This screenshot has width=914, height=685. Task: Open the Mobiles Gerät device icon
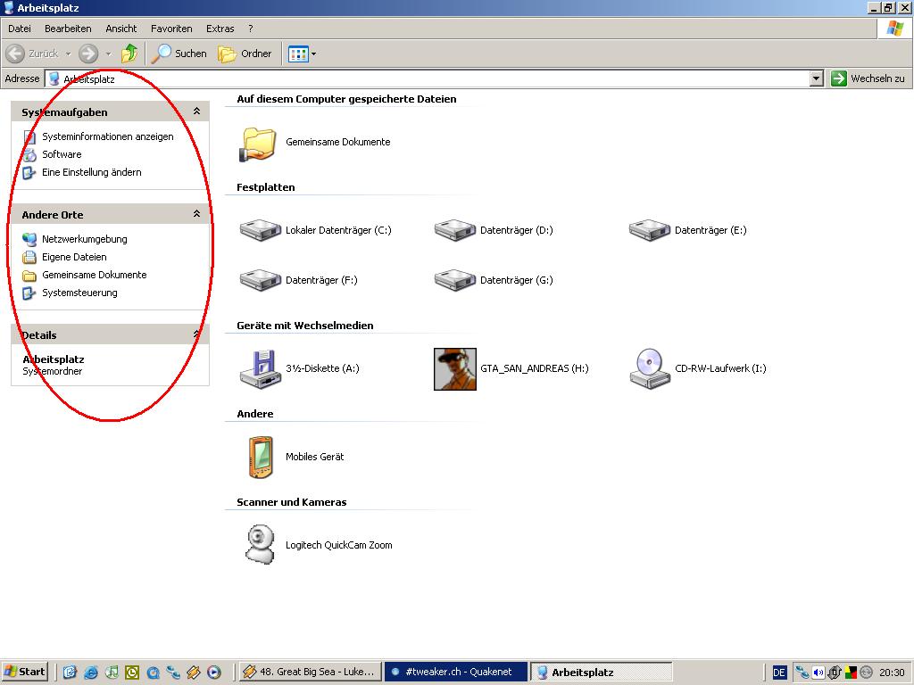[x=260, y=457]
